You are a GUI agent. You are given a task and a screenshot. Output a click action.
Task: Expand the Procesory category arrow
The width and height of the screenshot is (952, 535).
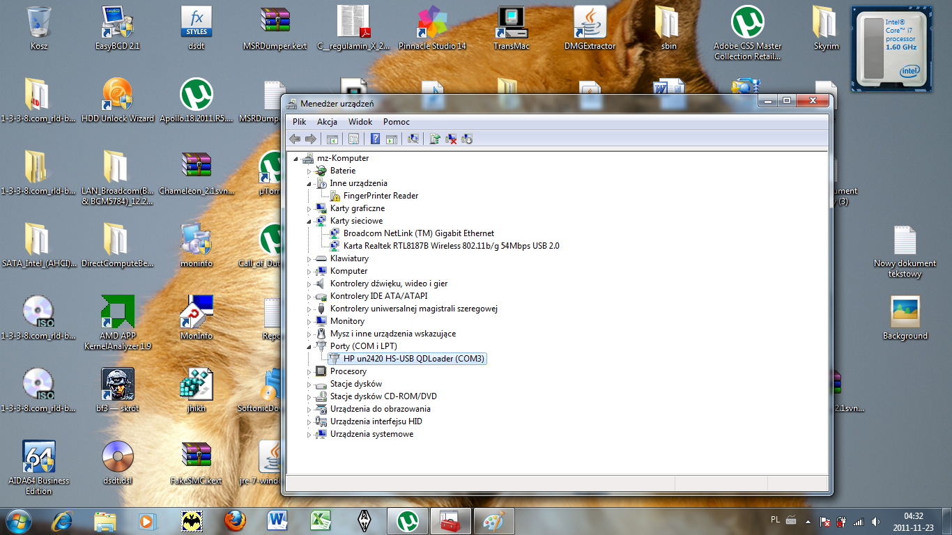pyautogui.click(x=309, y=372)
